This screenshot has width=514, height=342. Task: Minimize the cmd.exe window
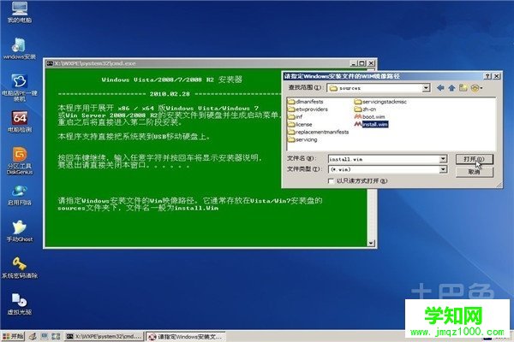tap(353, 63)
